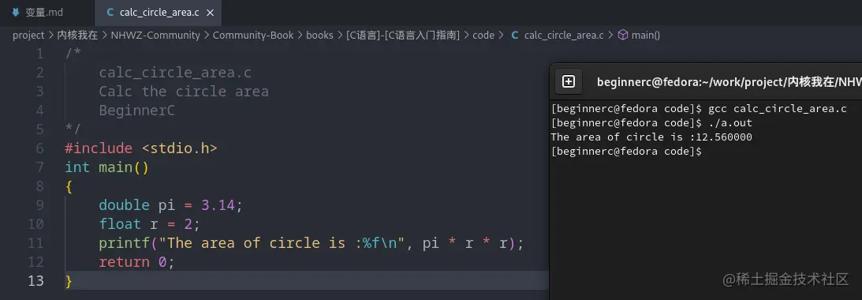862x300 pixels.
Task: Click the 'return' keyword on line 12
Action: (x=125, y=262)
